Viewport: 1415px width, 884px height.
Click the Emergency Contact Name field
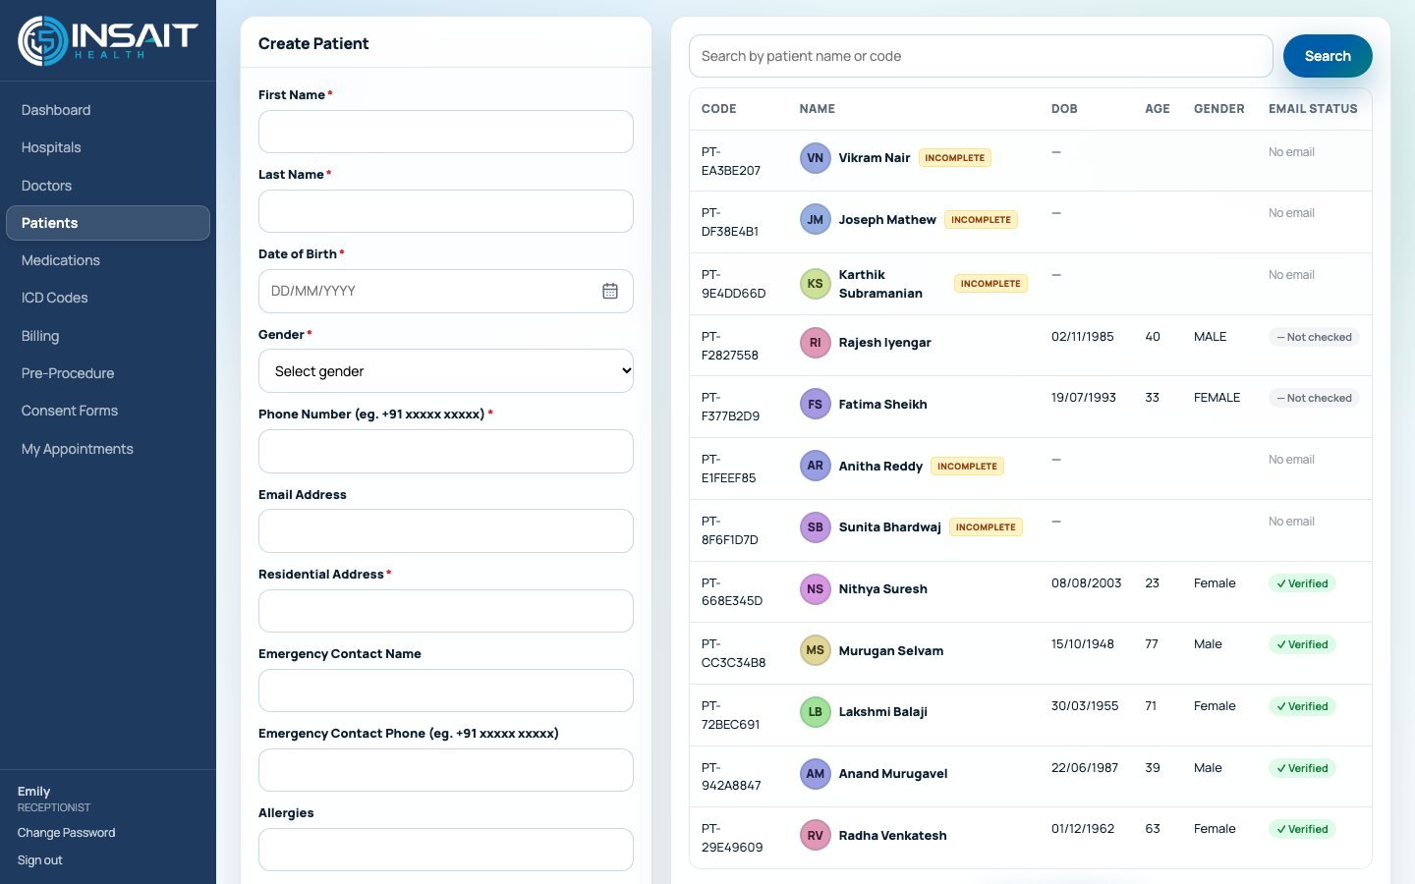pos(446,691)
